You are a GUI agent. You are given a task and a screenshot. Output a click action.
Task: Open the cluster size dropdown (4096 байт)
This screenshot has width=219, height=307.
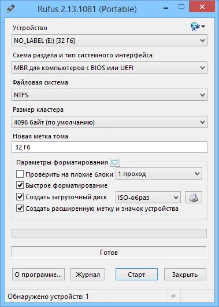[109, 122]
